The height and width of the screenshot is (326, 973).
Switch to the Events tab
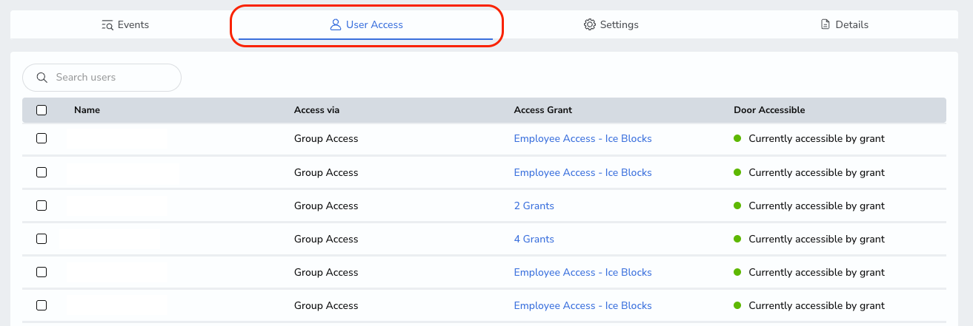(x=125, y=24)
